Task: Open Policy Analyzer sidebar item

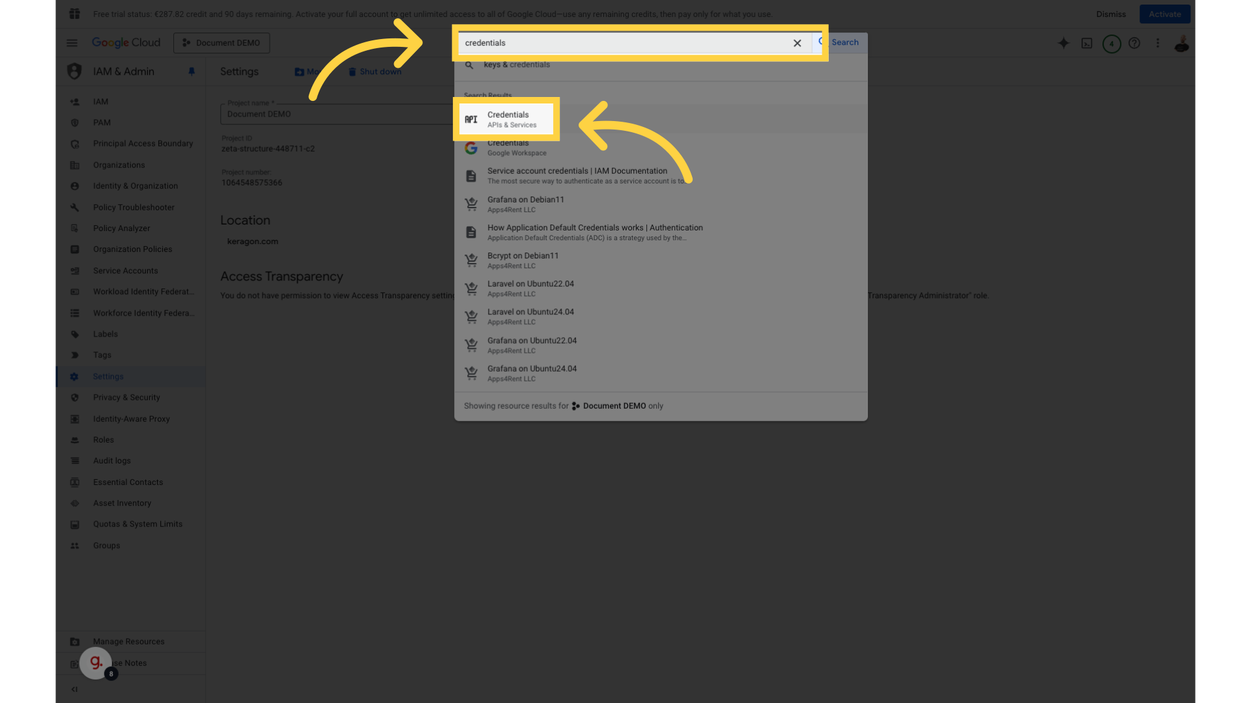Action: [130, 228]
